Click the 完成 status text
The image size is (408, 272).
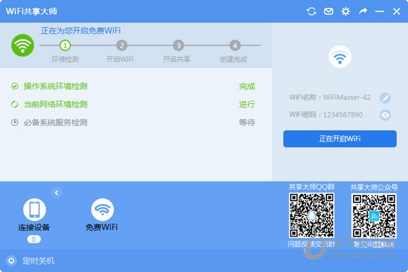click(x=247, y=86)
